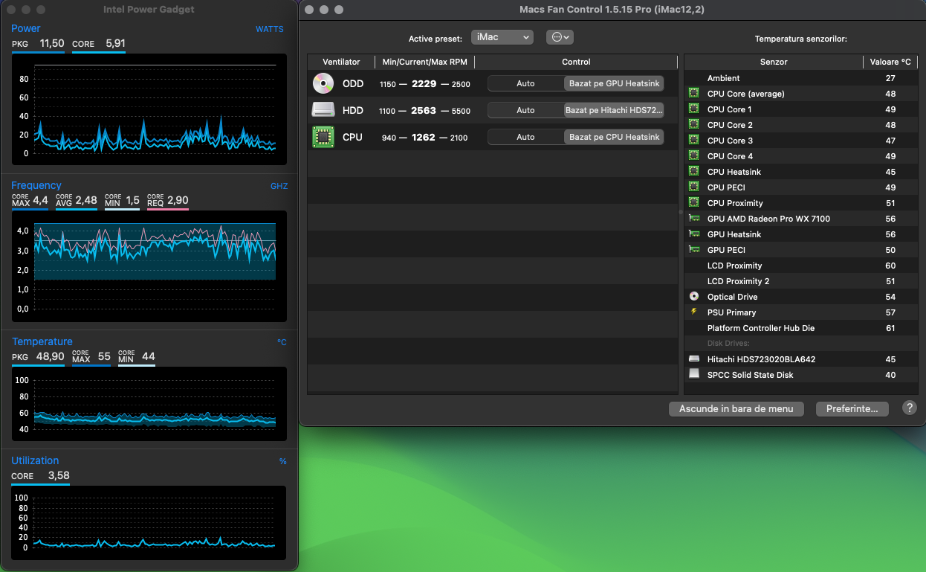The width and height of the screenshot is (926, 572).
Task: Select sensor-based control for CPU fan
Action: point(614,137)
